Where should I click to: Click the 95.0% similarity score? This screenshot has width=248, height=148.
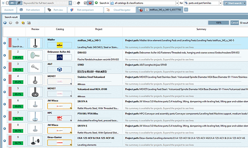coord(18,106)
